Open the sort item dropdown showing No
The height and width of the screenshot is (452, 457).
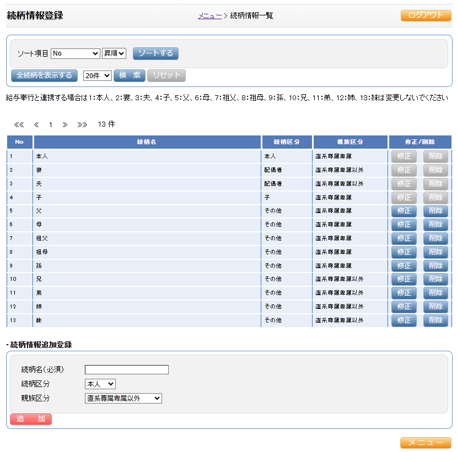[x=75, y=53]
